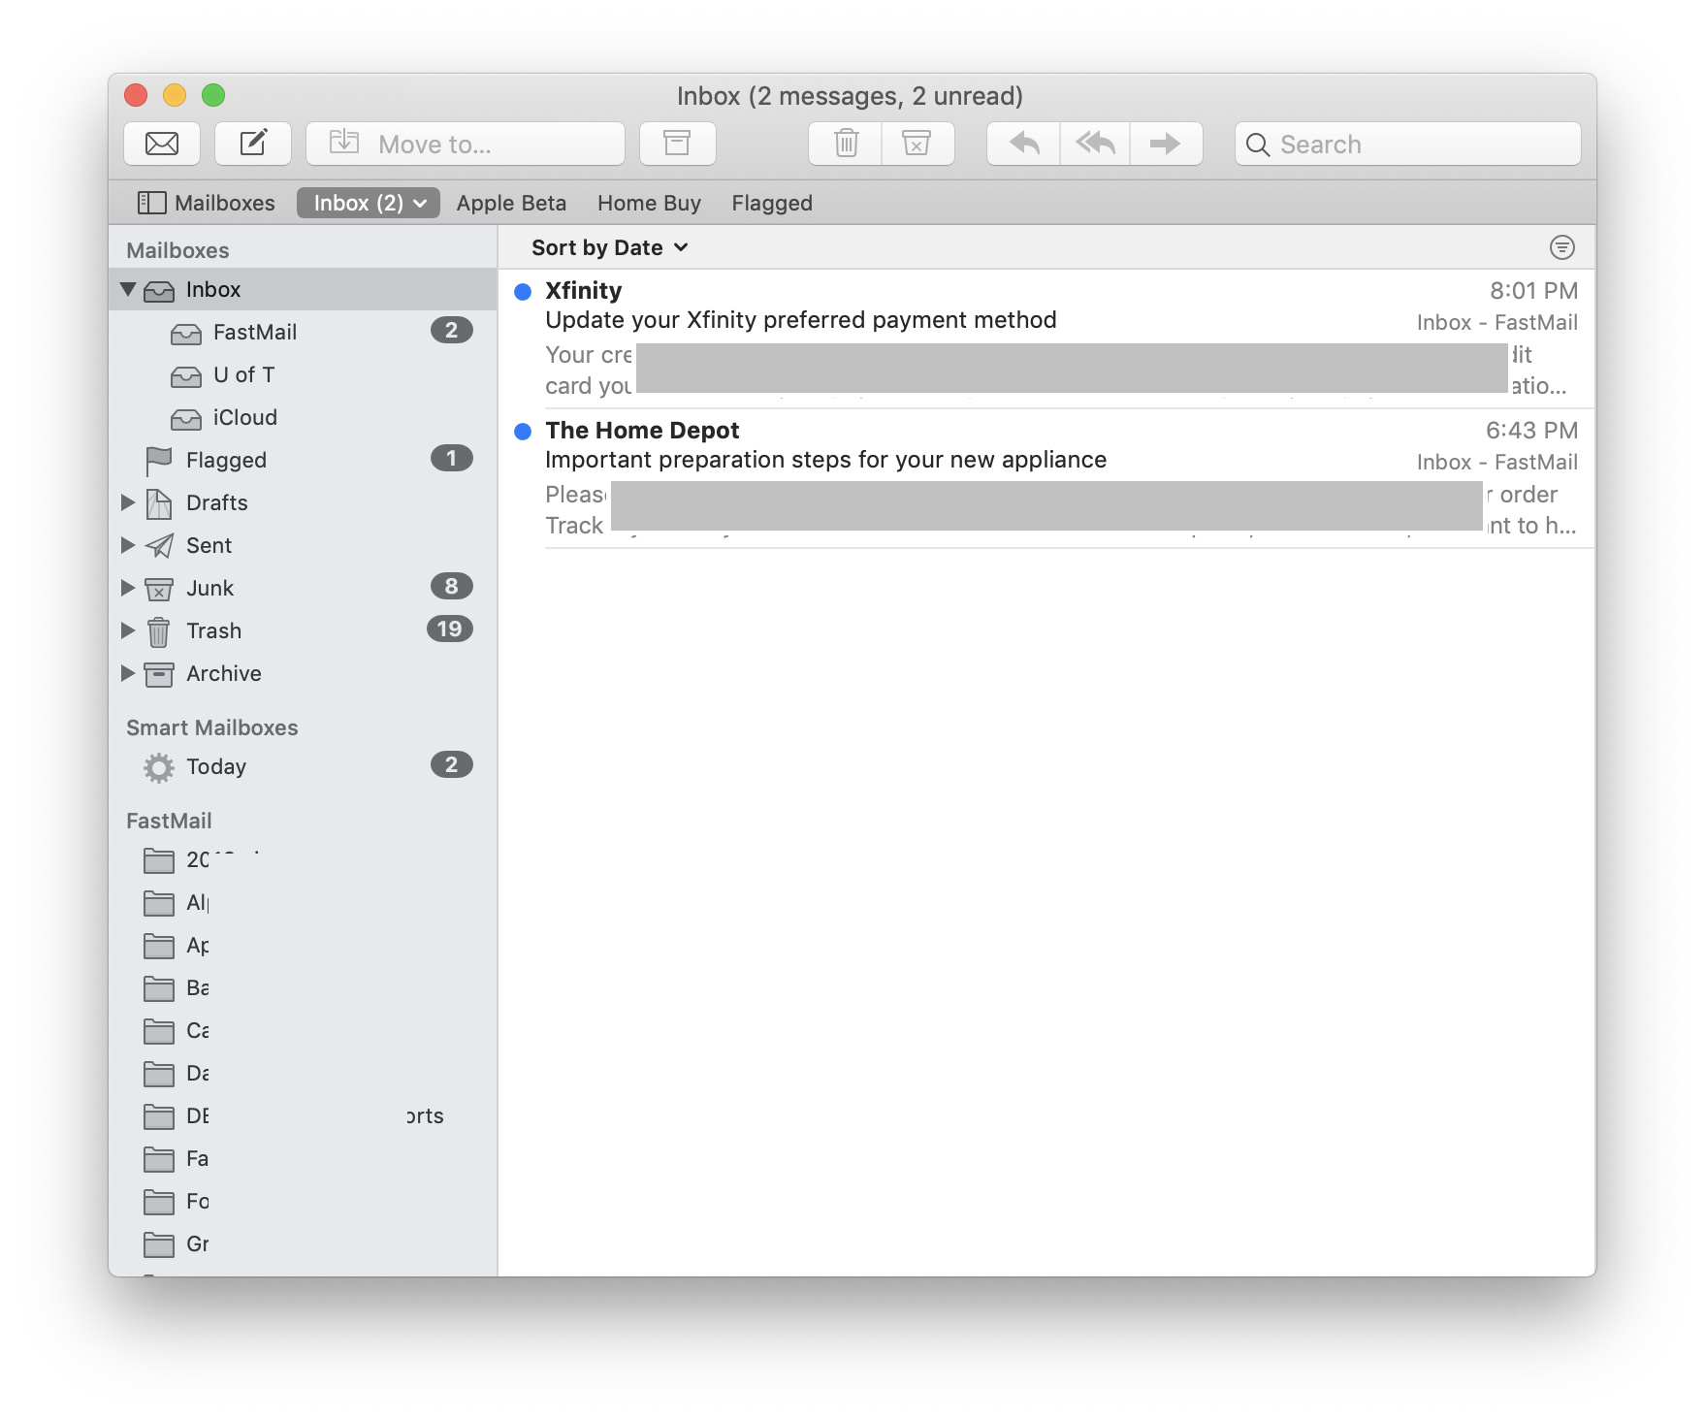Click the Trash unread count badge 19

click(x=450, y=629)
